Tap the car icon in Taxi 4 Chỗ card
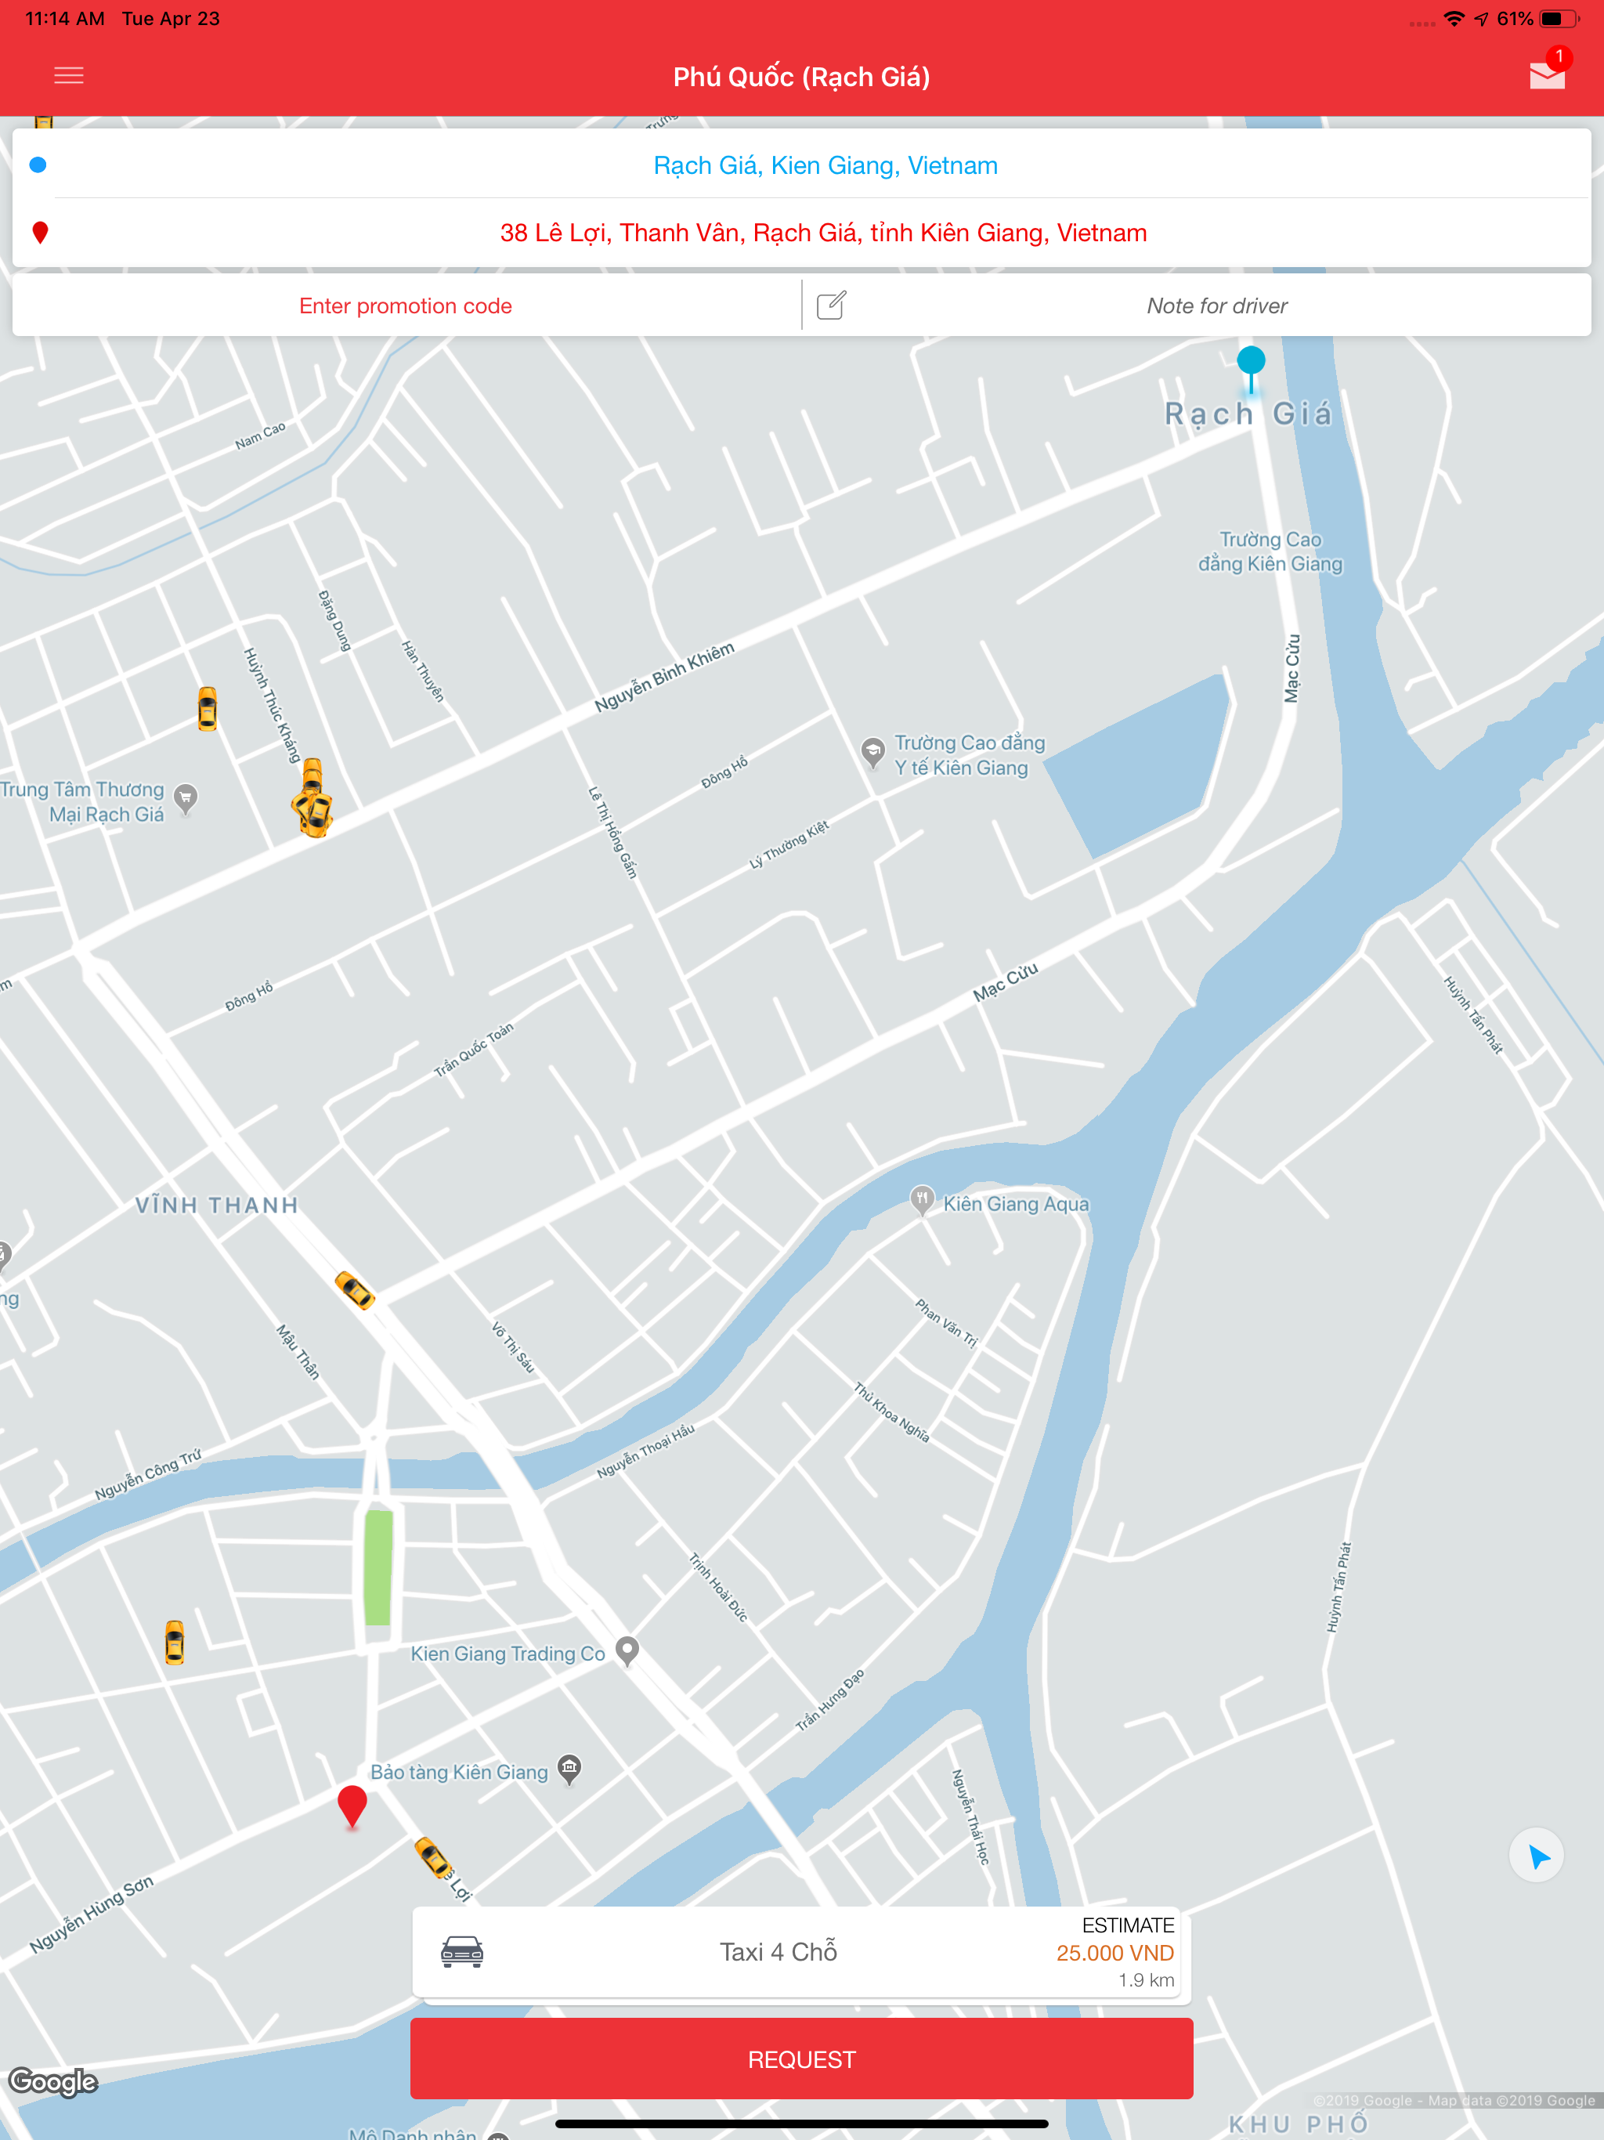The image size is (1604, 2140). (462, 1951)
